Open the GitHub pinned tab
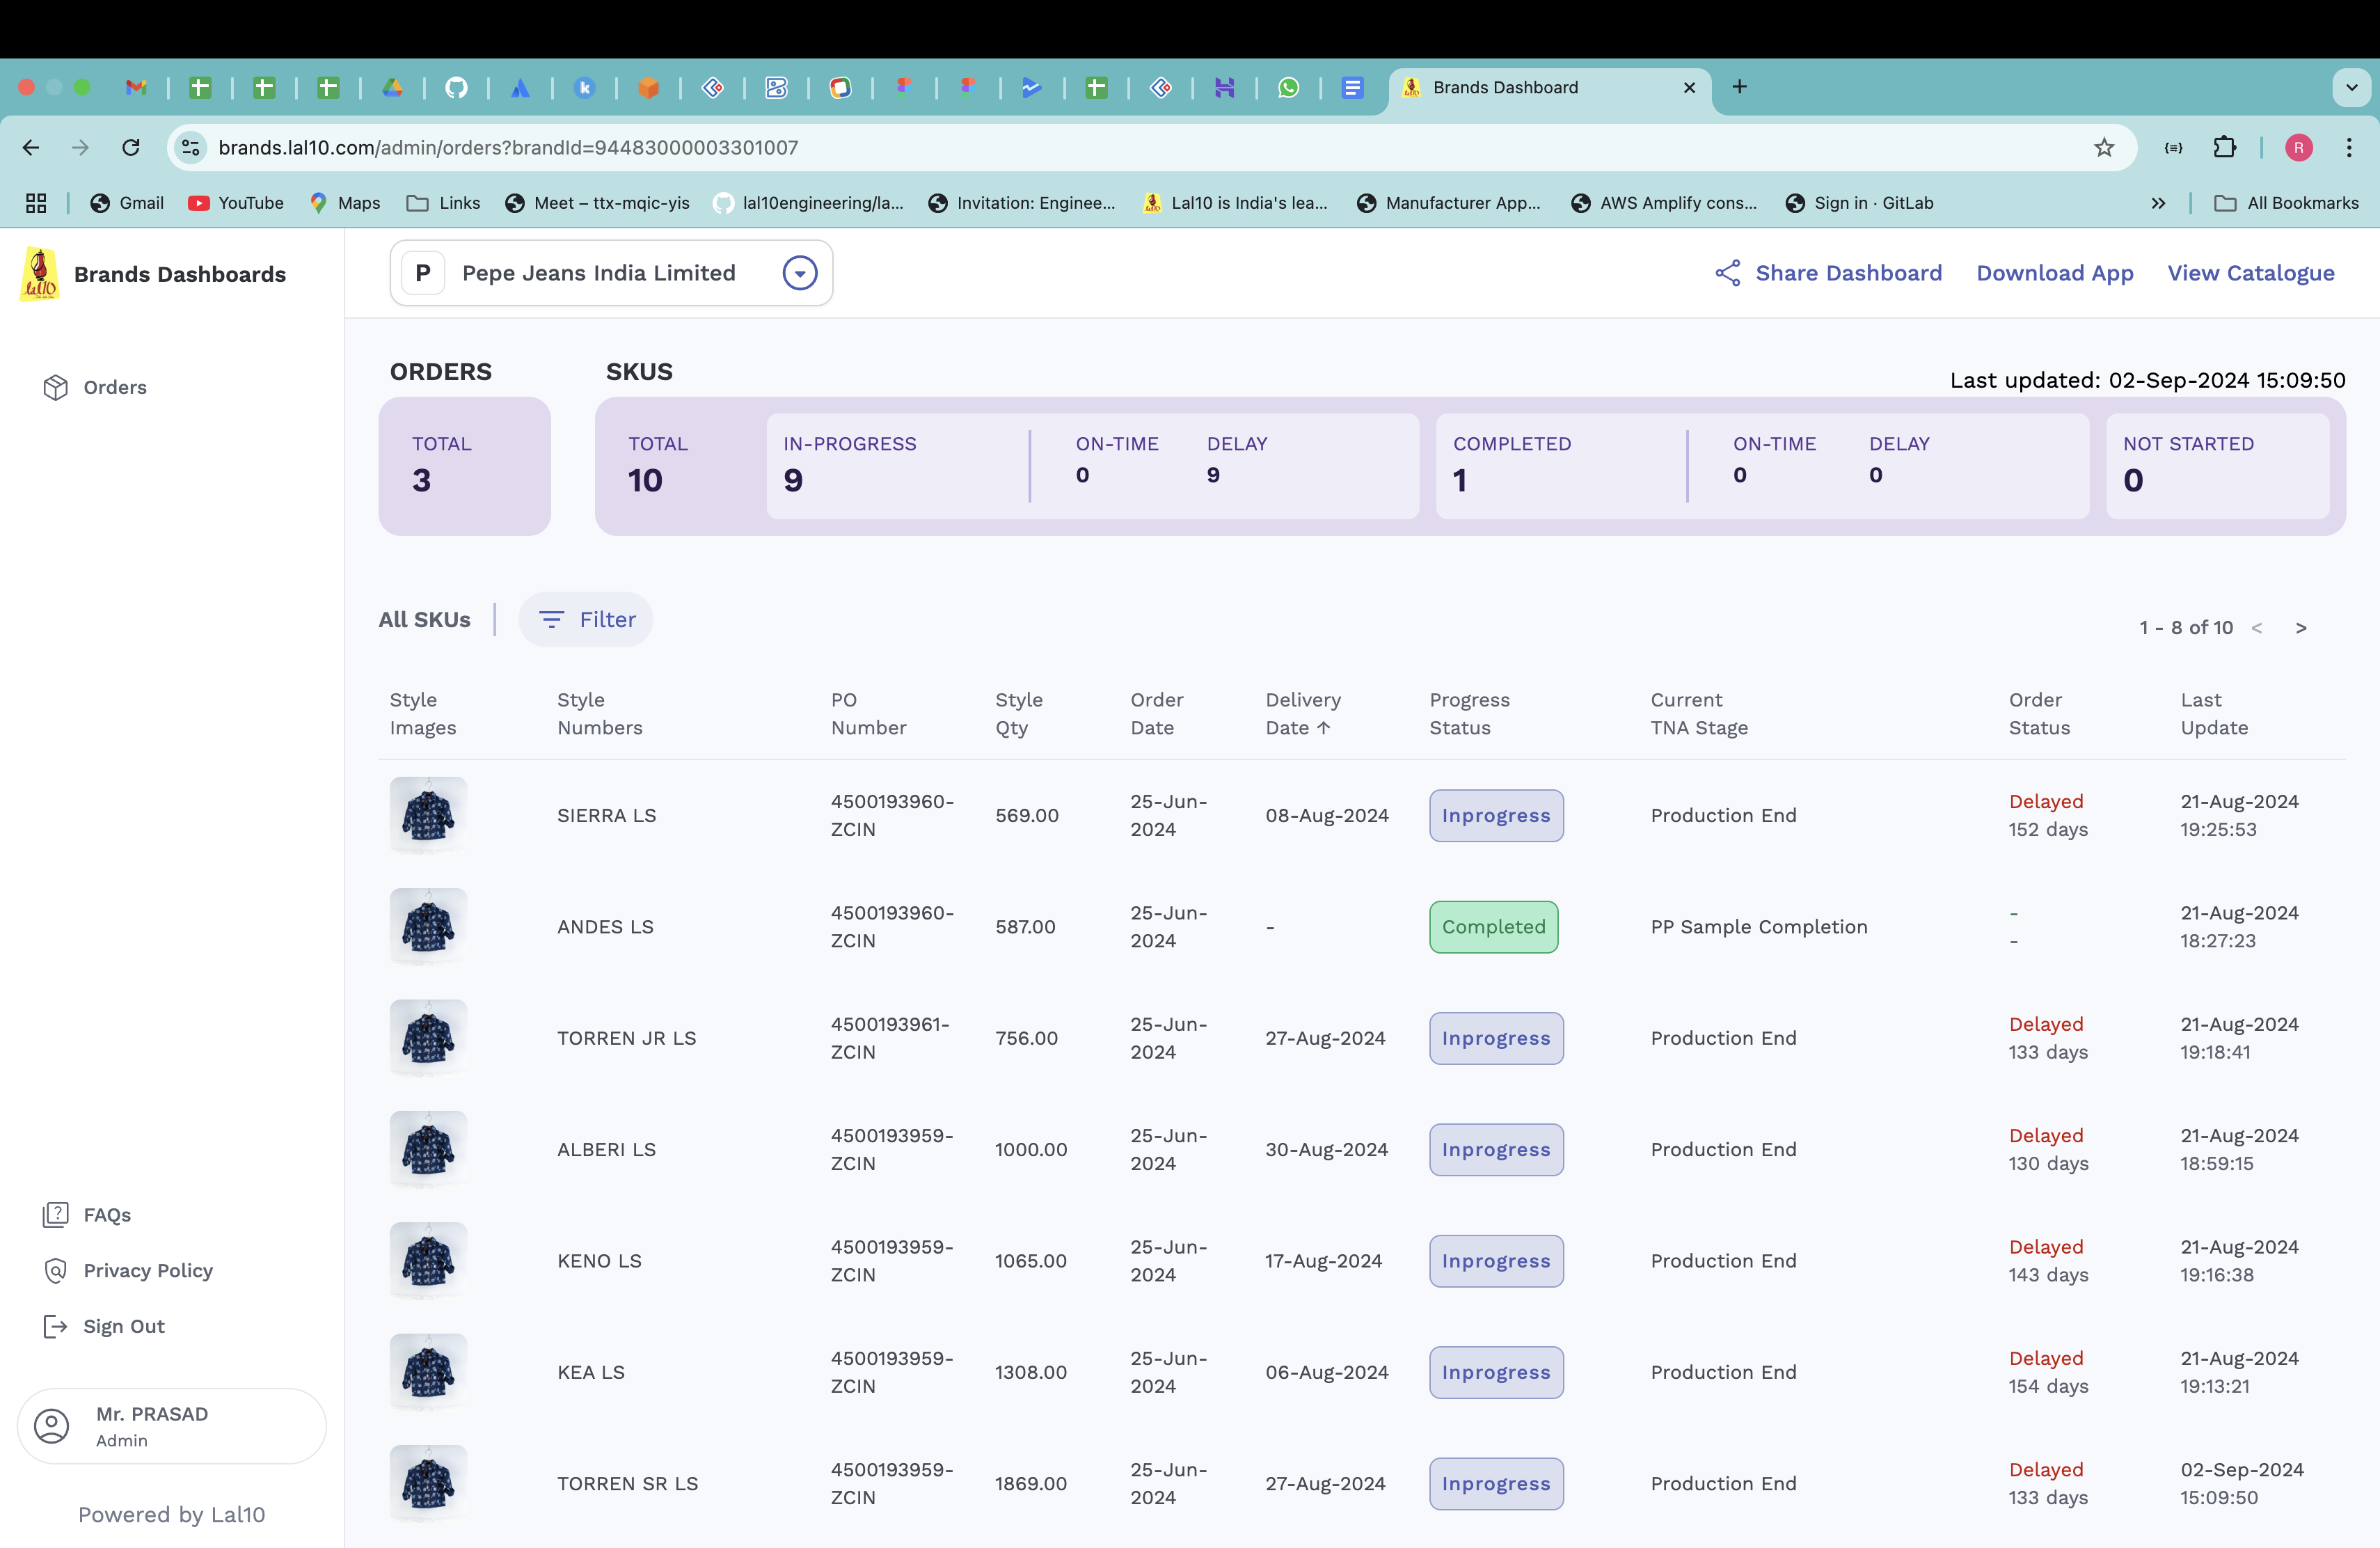The height and width of the screenshot is (1548, 2380). 456,88
